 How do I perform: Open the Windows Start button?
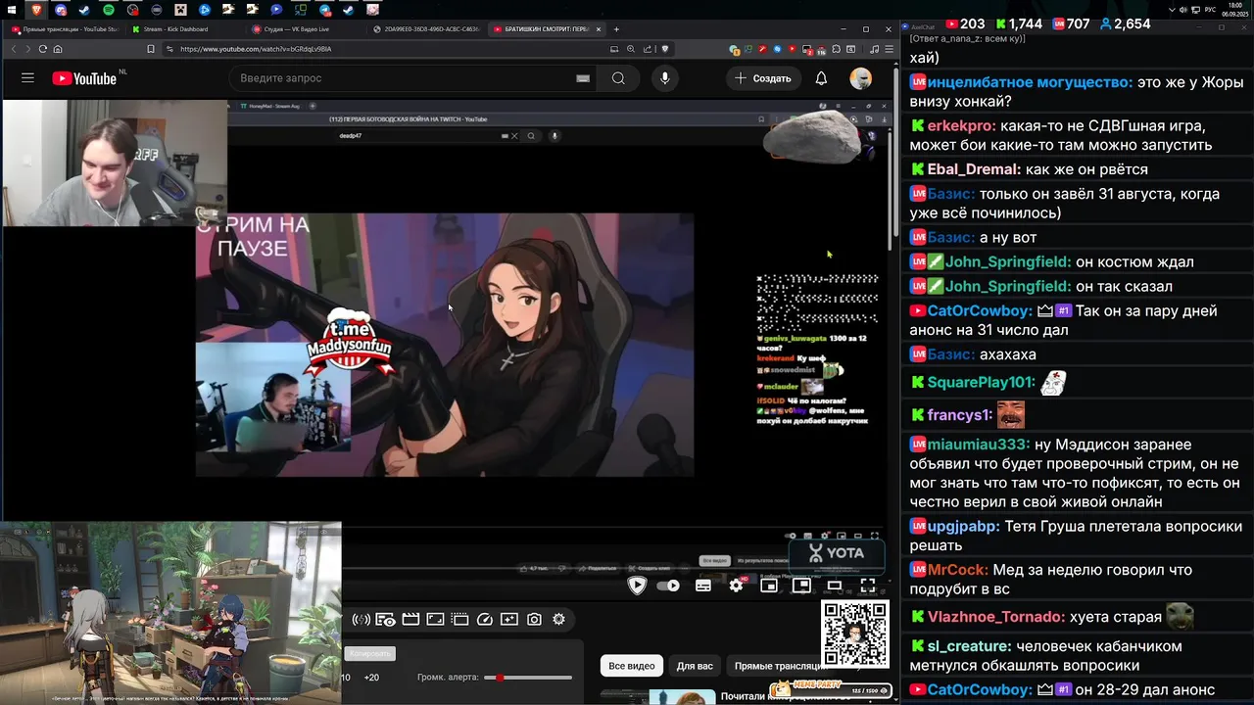(x=11, y=10)
